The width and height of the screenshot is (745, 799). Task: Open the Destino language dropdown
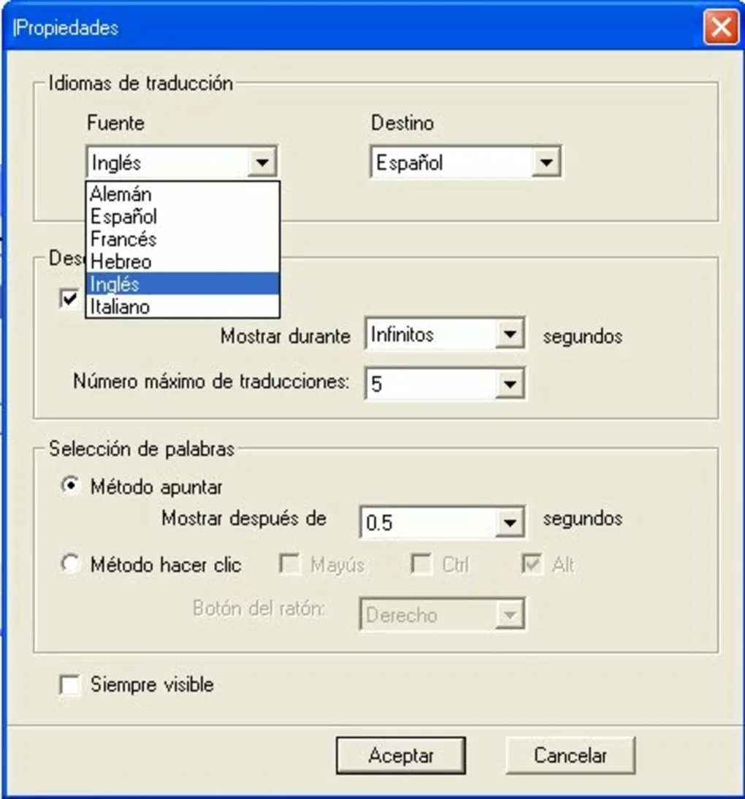click(546, 163)
